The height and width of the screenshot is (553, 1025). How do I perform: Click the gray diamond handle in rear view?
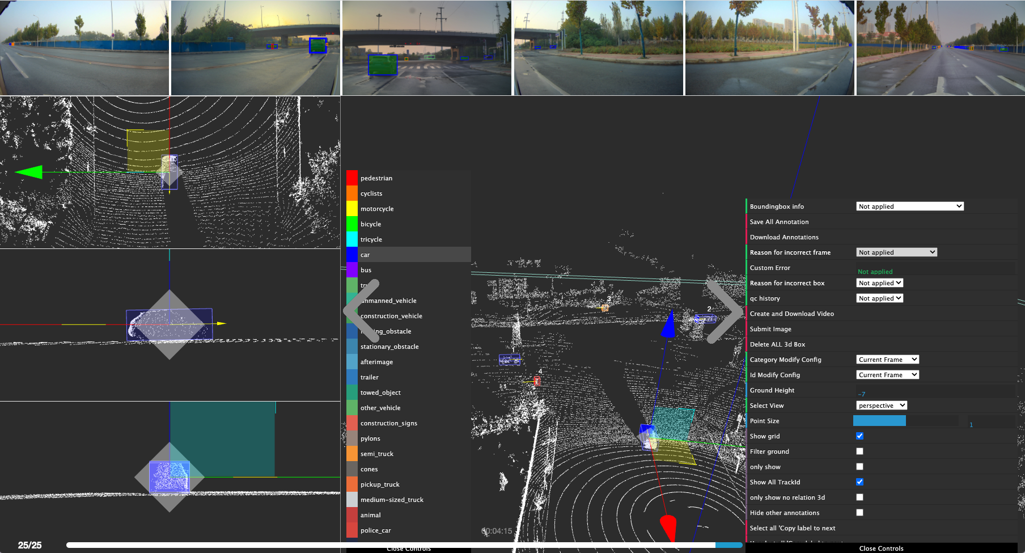click(169, 477)
